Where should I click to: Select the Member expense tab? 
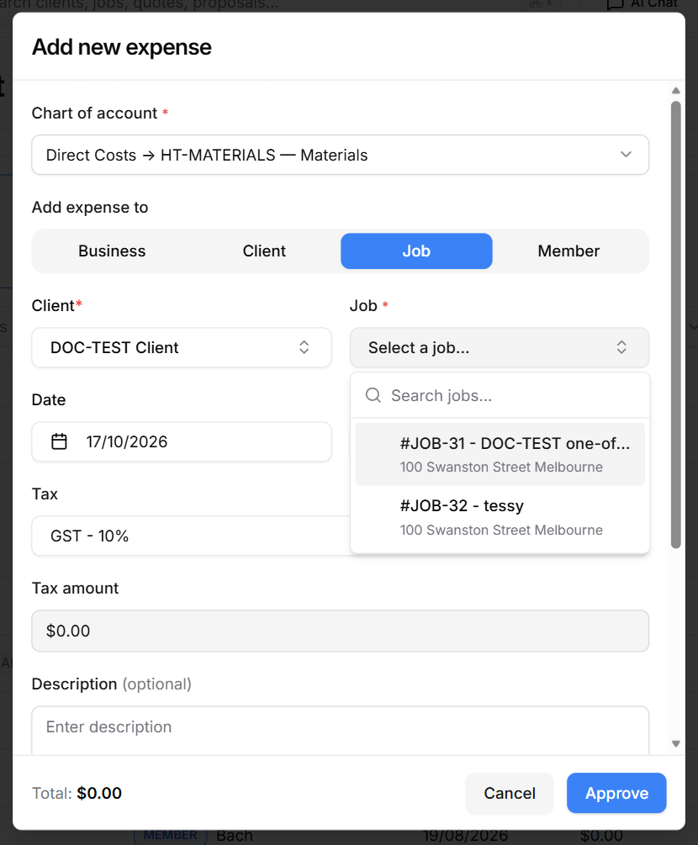[x=568, y=251]
